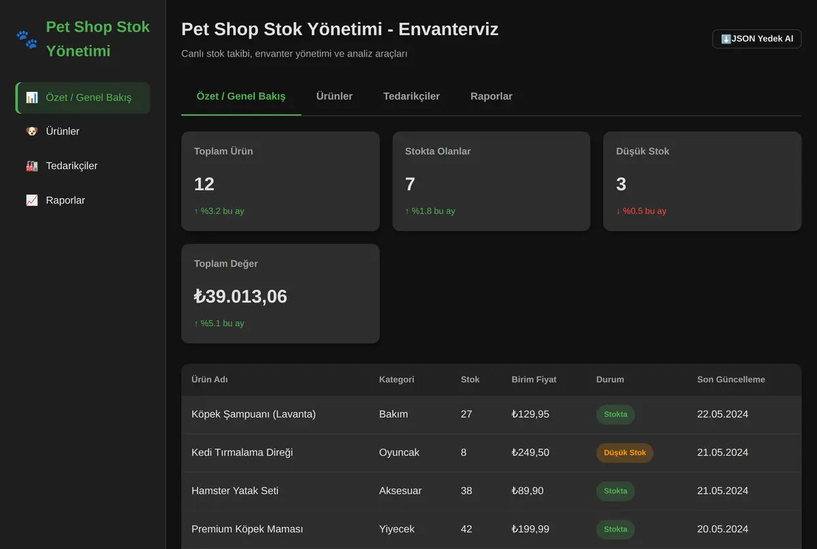
Task: Click the ₺89,90 price cell
Action: point(528,490)
